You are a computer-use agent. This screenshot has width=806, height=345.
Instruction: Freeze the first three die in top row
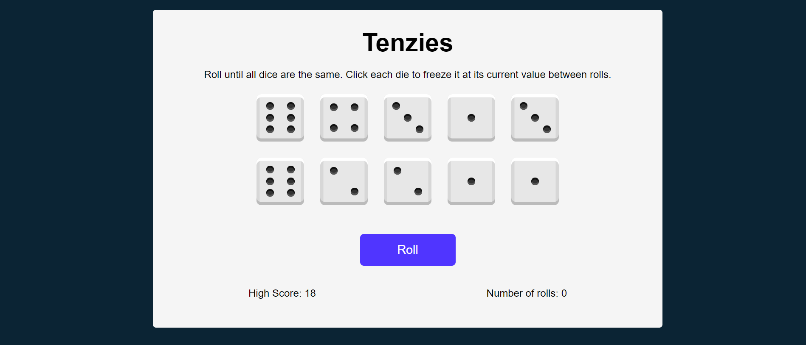407,118
